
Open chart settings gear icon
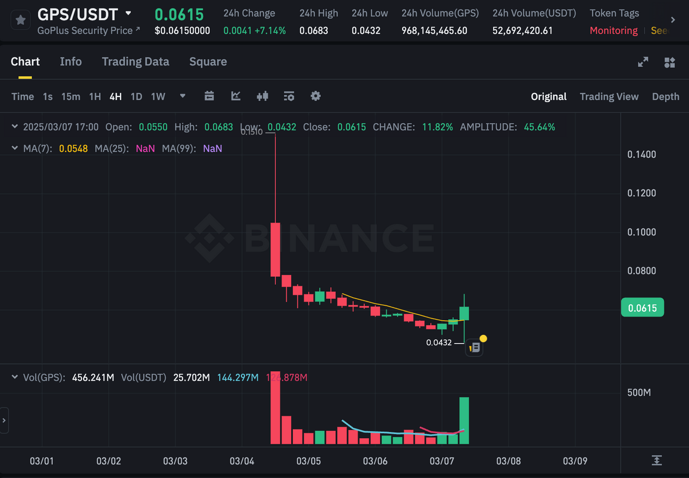tap(315, 96)
